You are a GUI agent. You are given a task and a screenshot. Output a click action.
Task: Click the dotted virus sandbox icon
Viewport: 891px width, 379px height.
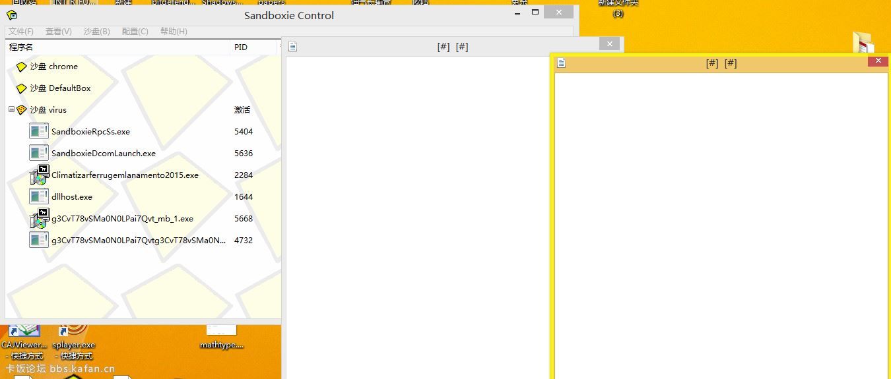[x=22, y=110]
